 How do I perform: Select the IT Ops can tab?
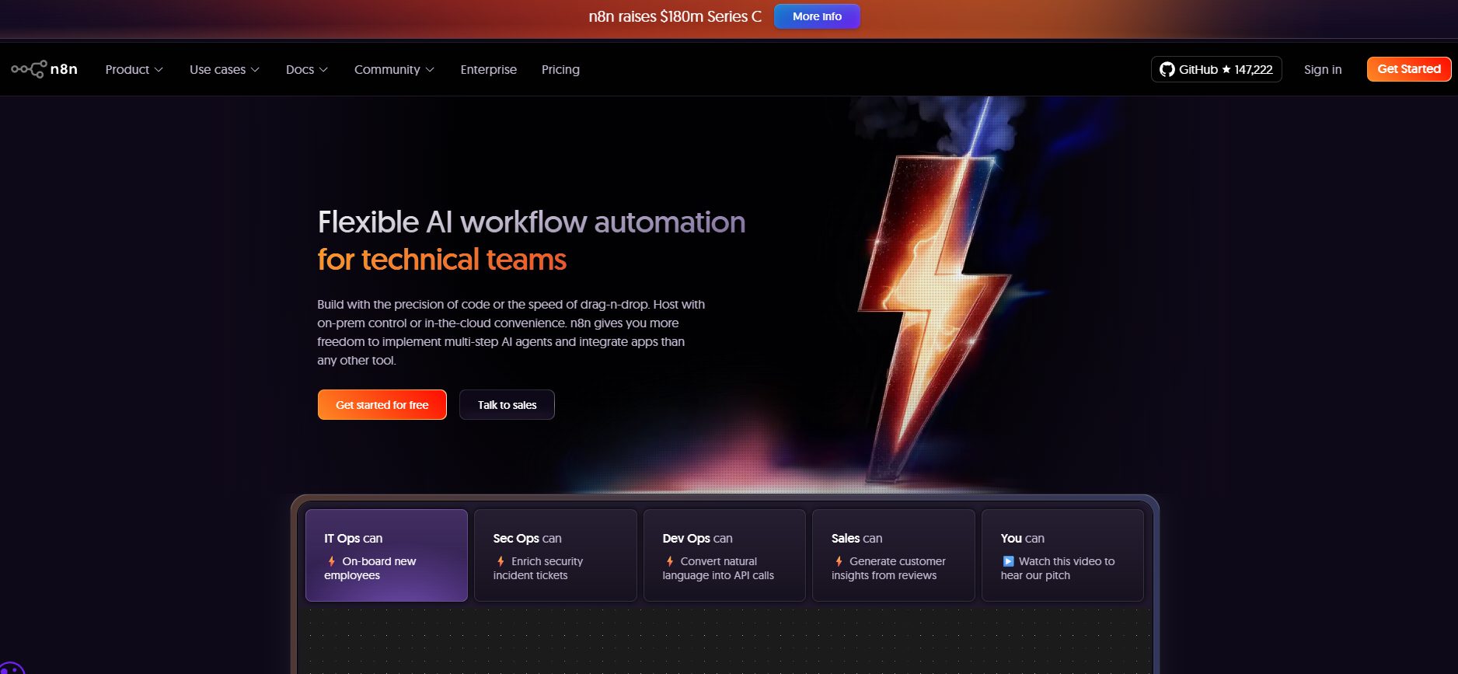tap(386, 555)
